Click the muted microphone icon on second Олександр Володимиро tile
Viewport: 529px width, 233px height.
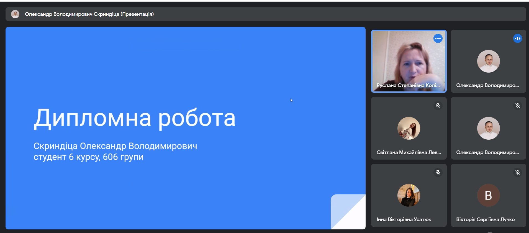pos(517,106)
